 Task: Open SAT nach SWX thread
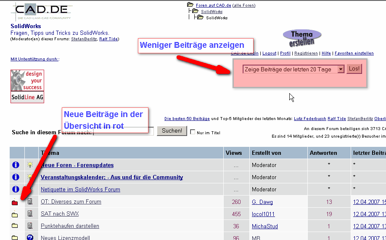(x=60, y=214)
